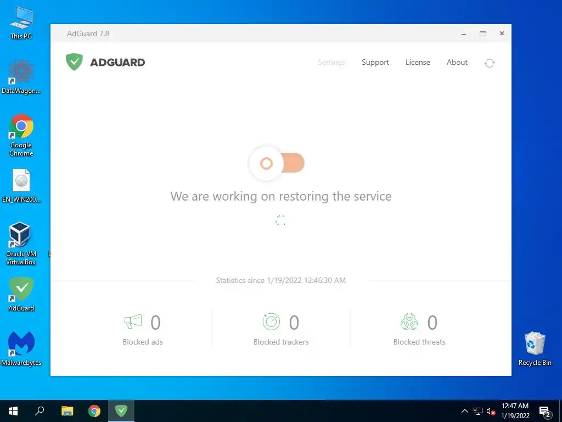Select the AdGuard desktop shortcut
Screen dimensions: 562x422
(x=21, y=295)
